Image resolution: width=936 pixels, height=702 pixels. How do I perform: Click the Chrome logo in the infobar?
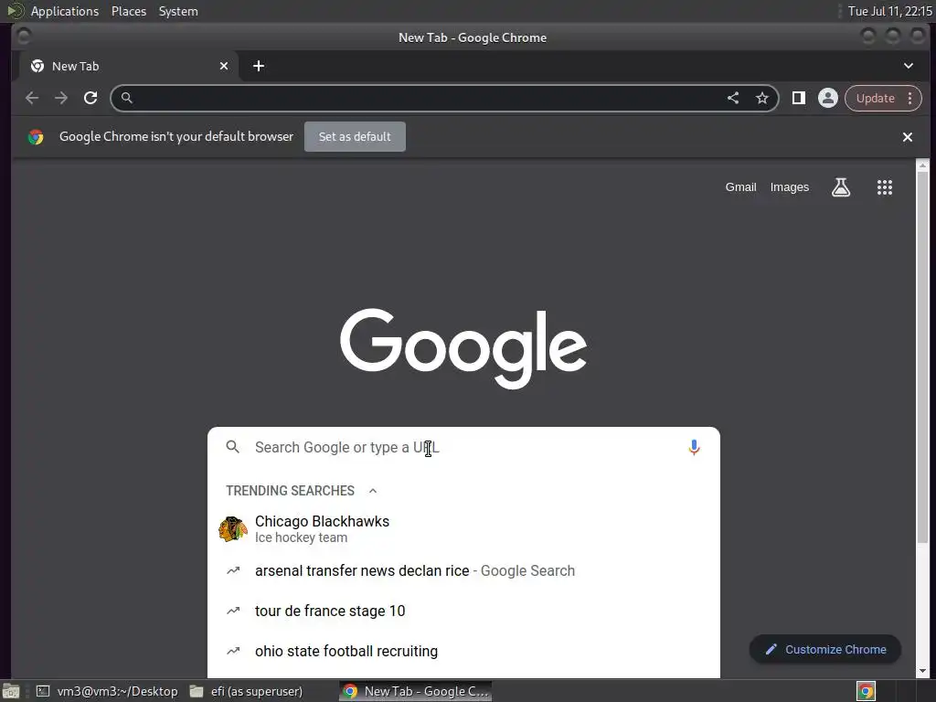[36, 137]
